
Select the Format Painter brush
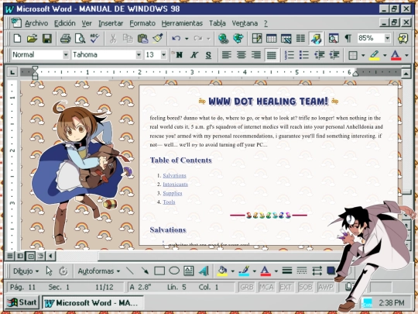coord(158,39)
